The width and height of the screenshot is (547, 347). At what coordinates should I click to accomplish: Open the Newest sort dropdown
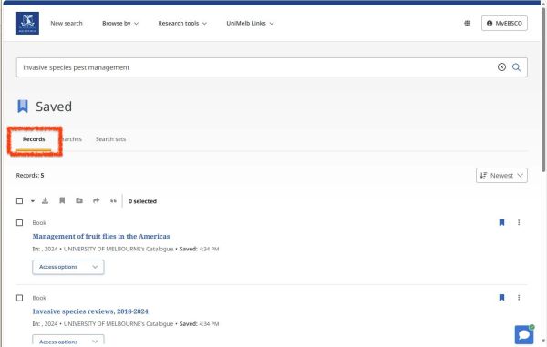tap(501, 175)
